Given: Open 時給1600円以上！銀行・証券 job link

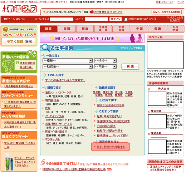Looking at the screenshot, I should point(74,169).
